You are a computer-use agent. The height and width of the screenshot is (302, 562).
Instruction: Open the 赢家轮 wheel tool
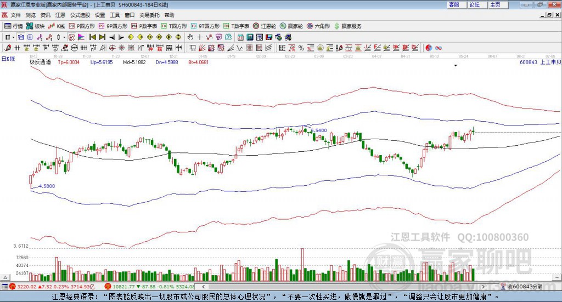tap(291, 26)
